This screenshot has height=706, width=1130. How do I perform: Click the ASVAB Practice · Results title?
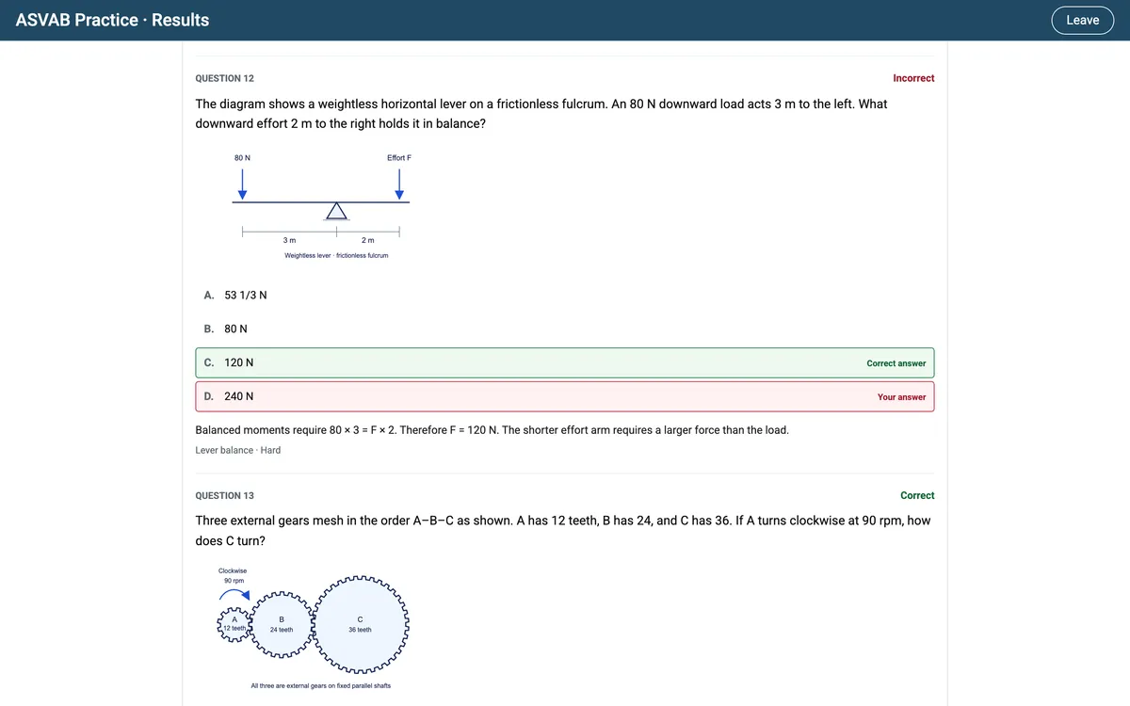click(x=113, y=20)
